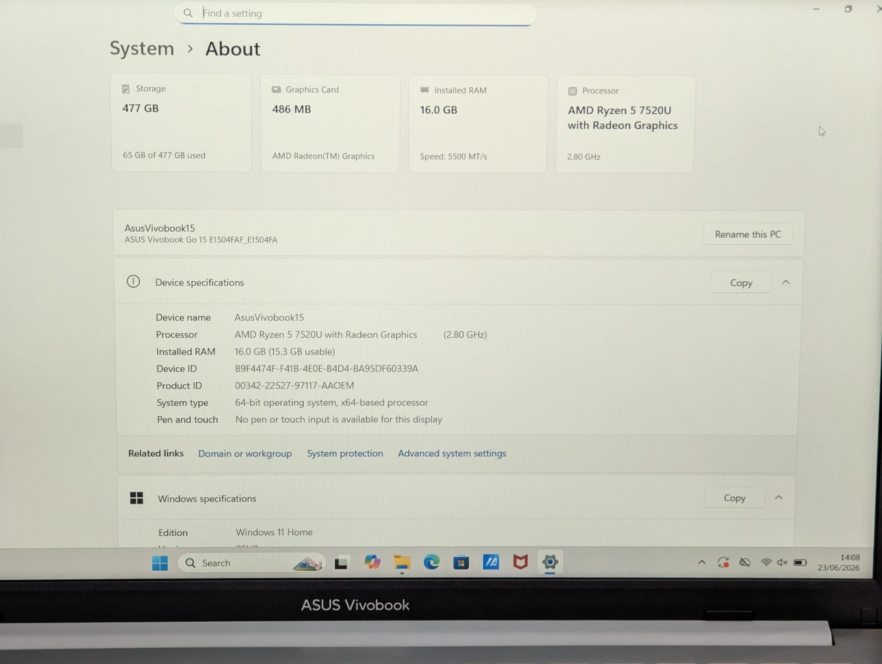
Task: Click the taskbar Search box
Action: point(251,563)
